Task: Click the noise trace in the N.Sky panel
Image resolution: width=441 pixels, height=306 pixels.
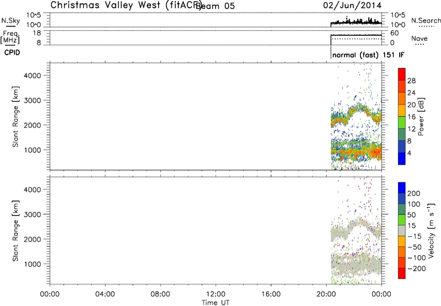Action: [x=356, y=22]
